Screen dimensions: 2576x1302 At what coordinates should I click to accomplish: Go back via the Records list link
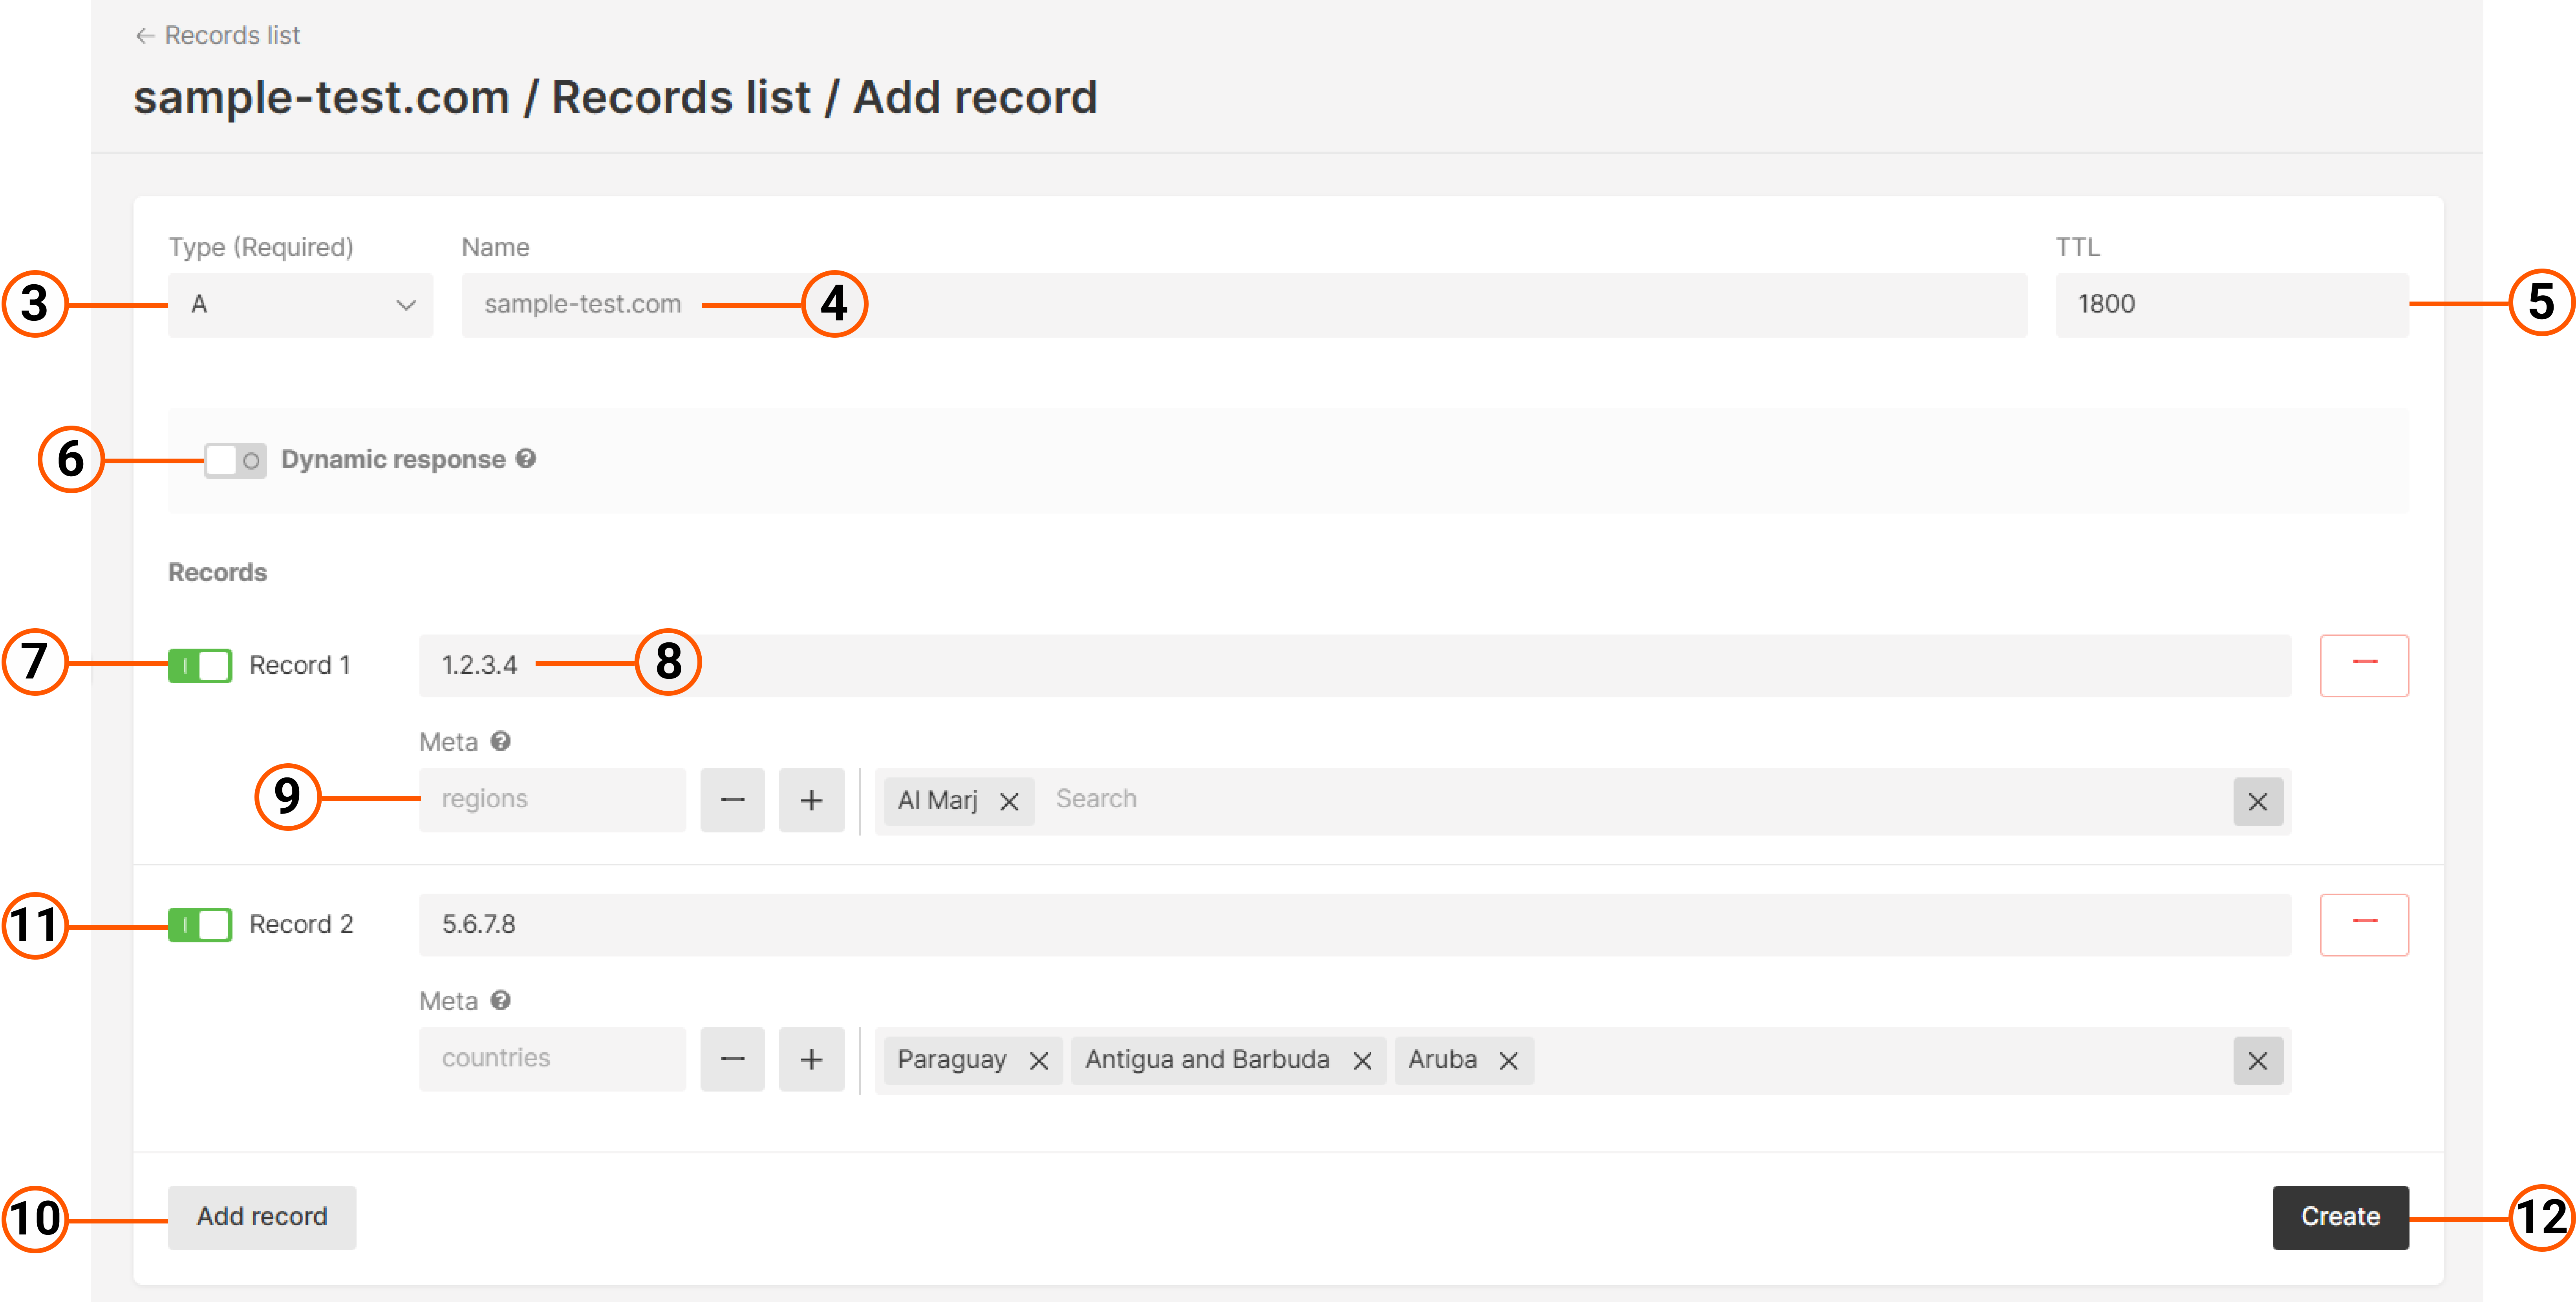(216, 35)
